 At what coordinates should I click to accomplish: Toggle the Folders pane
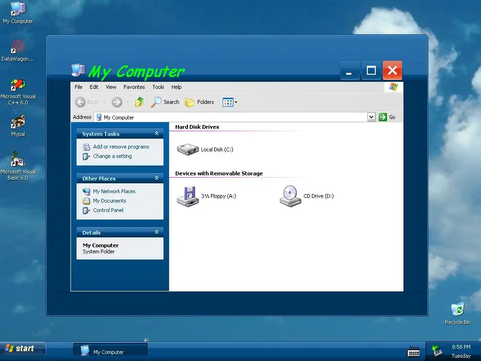pyautogui.click(x=199, y=102)
